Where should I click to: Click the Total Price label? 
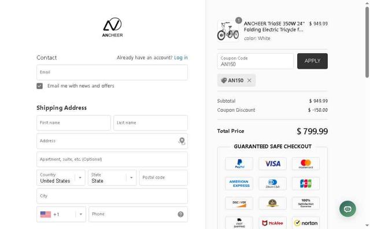click(231, 131)
